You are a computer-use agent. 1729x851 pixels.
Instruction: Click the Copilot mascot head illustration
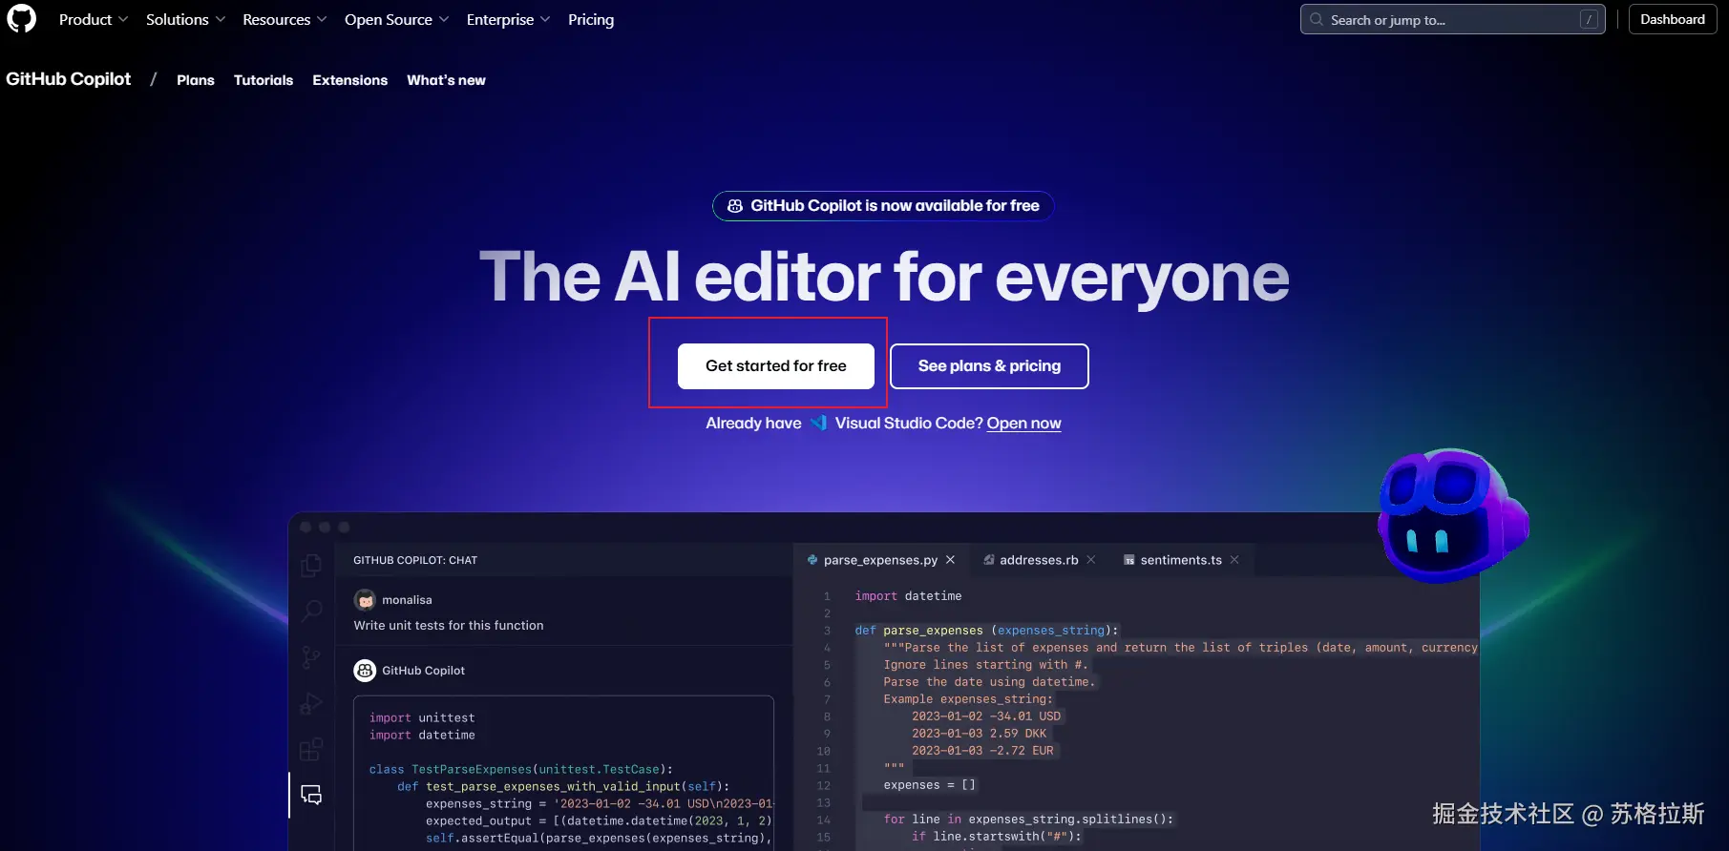pos(1452,515)
